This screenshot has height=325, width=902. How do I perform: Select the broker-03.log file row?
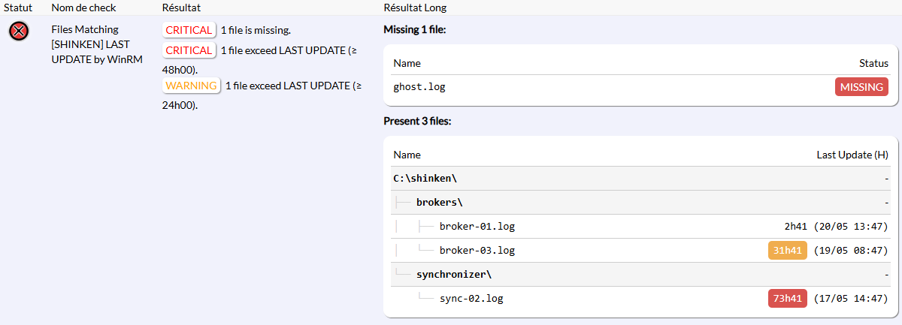tap(640, 251)
